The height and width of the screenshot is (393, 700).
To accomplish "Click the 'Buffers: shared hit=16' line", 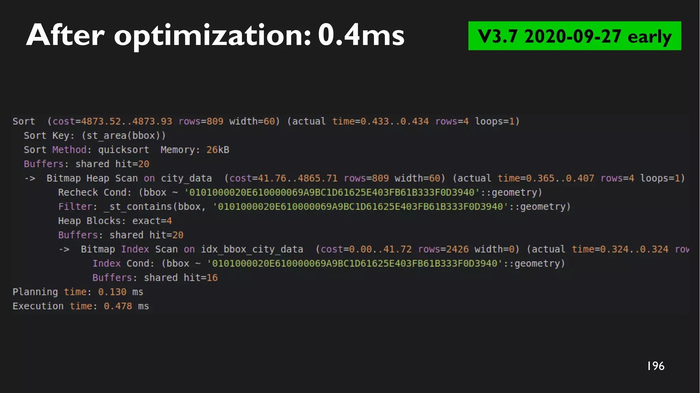I will click(x=155, y=278).
